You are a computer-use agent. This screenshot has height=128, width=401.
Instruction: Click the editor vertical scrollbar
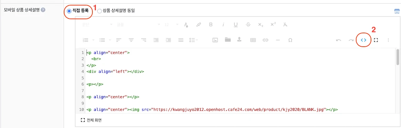(398, 57)
